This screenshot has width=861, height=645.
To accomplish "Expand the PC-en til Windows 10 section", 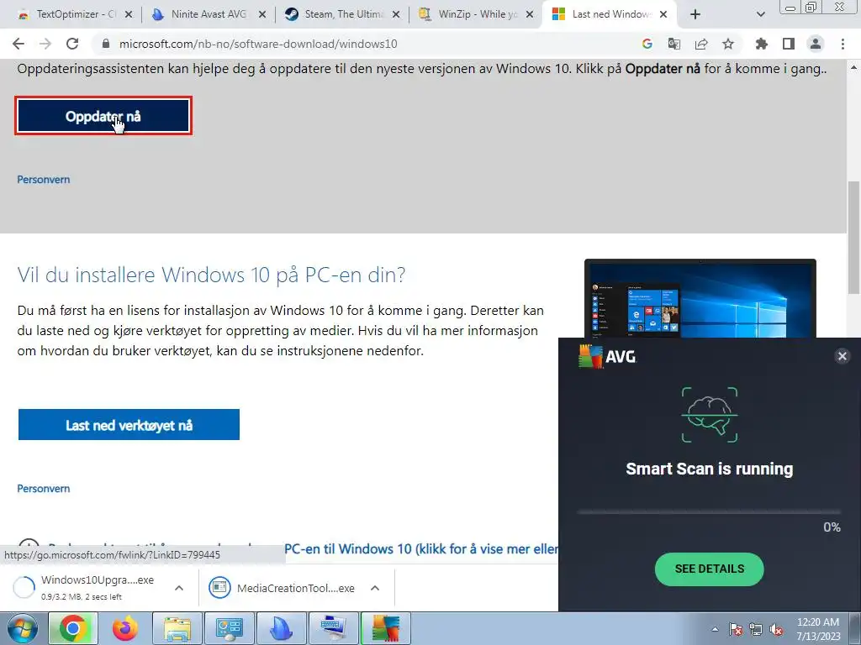I will [421, 548].
